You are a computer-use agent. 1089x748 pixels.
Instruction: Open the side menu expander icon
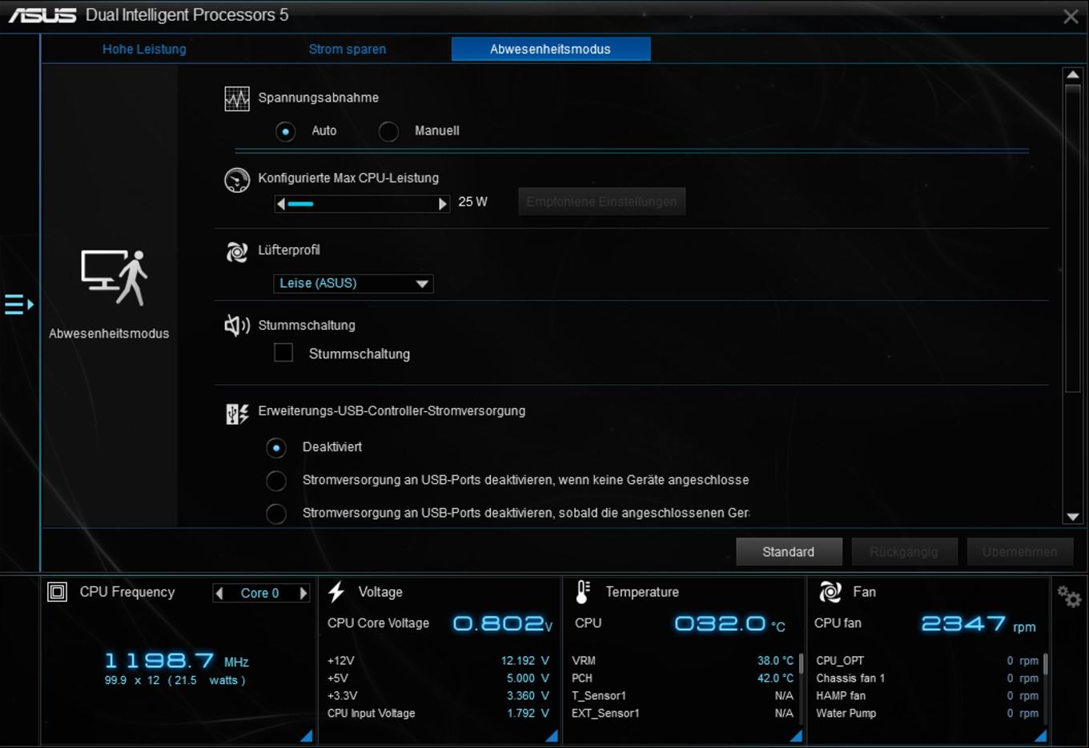tap(19, 304)
